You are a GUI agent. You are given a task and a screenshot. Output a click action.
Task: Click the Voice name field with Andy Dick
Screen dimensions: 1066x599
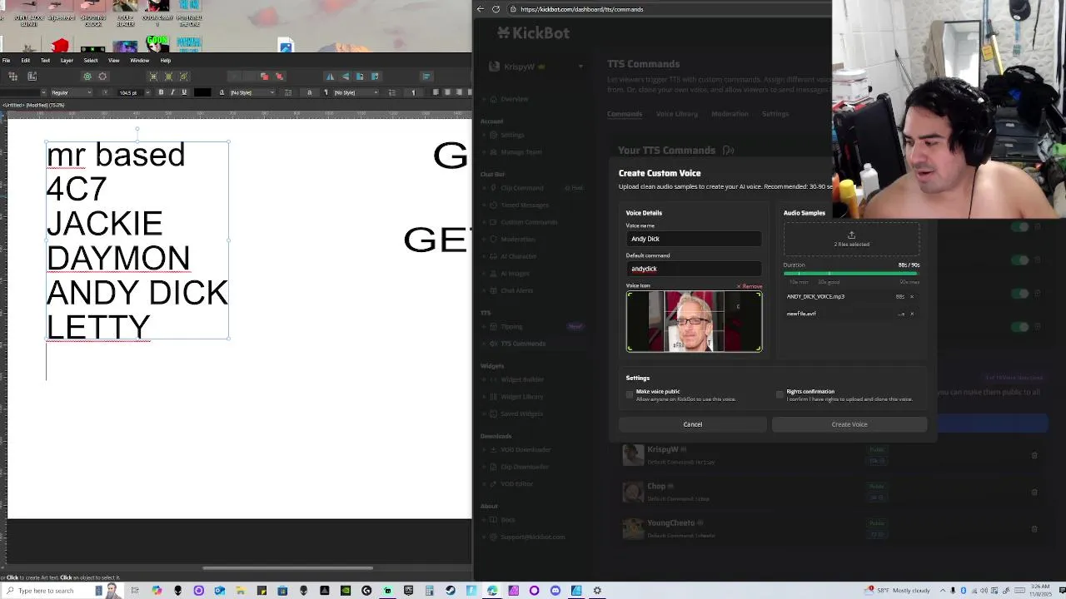(x=694, y=239)
